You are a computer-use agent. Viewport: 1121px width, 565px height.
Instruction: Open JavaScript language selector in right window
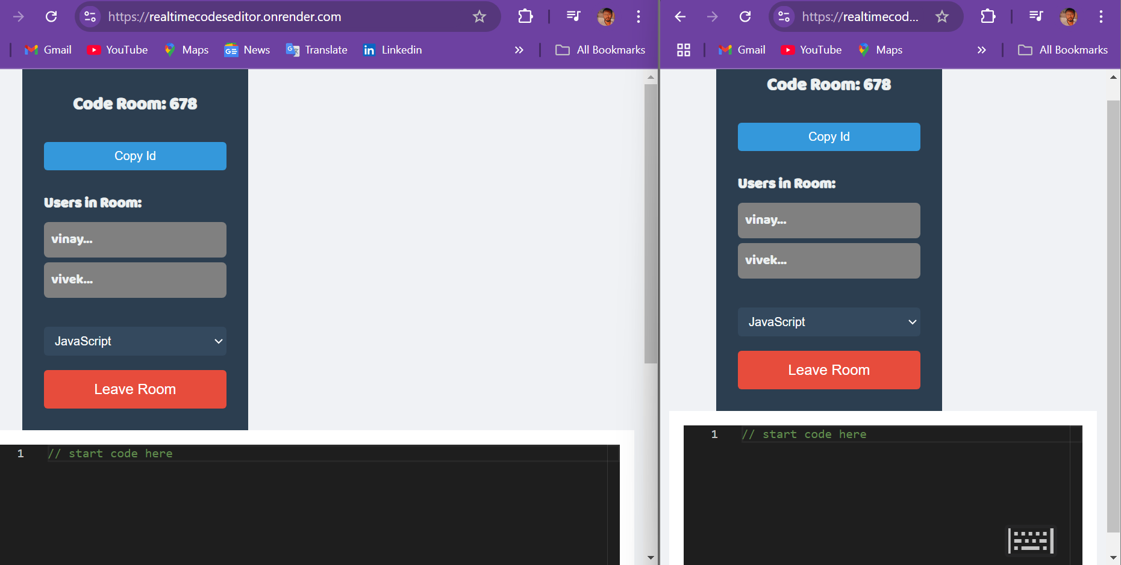pos(829,322)
